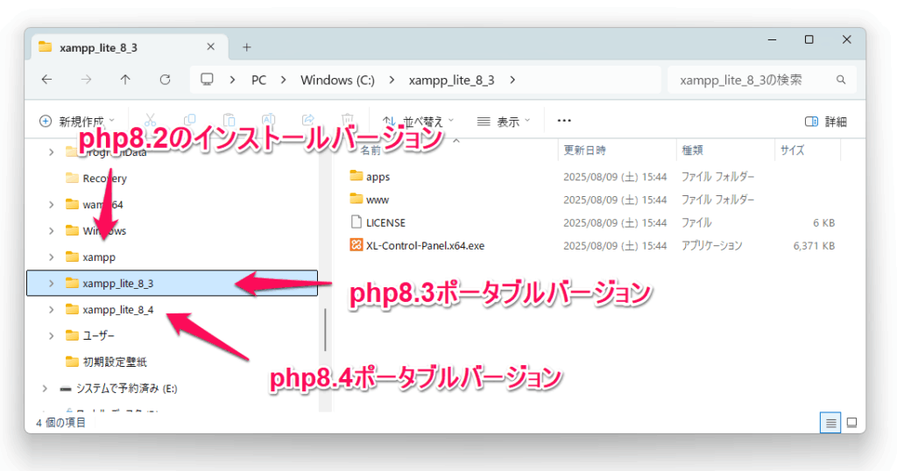Select xampp_lite_8_4 in navigation tree
The height and width of the screenshot is (471, 897).
[x=118, y=309]
